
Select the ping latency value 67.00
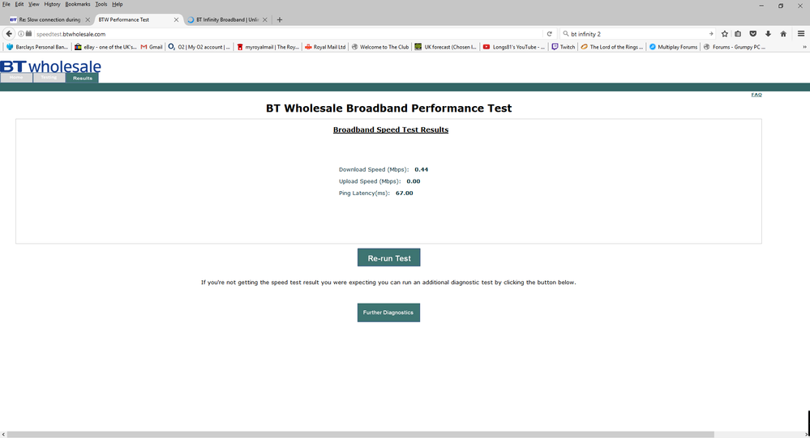pyautogui.click(x=404, y=193)
